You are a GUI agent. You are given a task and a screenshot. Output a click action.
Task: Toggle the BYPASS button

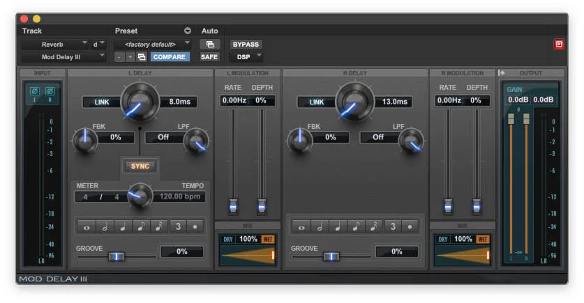(x=246, y=45)
